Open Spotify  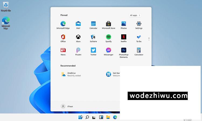coord(109,38)
